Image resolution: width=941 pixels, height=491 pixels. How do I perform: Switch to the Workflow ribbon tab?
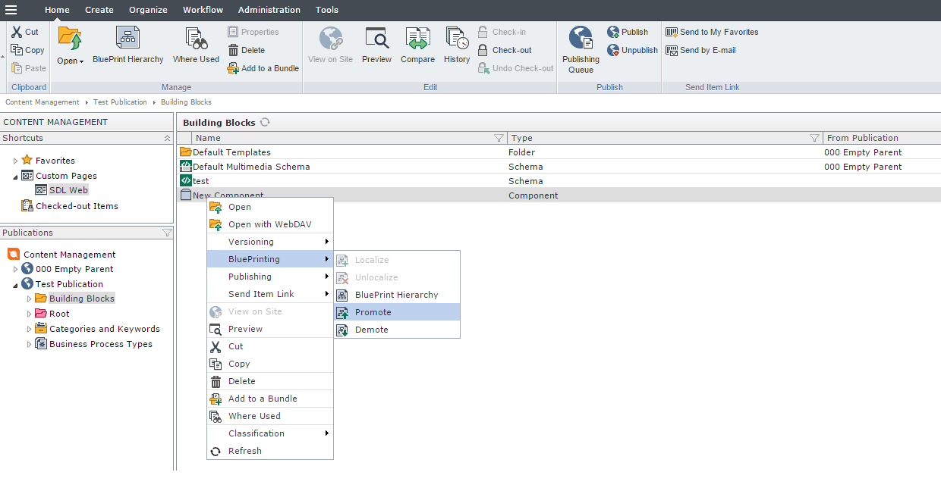(x=203, y=10)
